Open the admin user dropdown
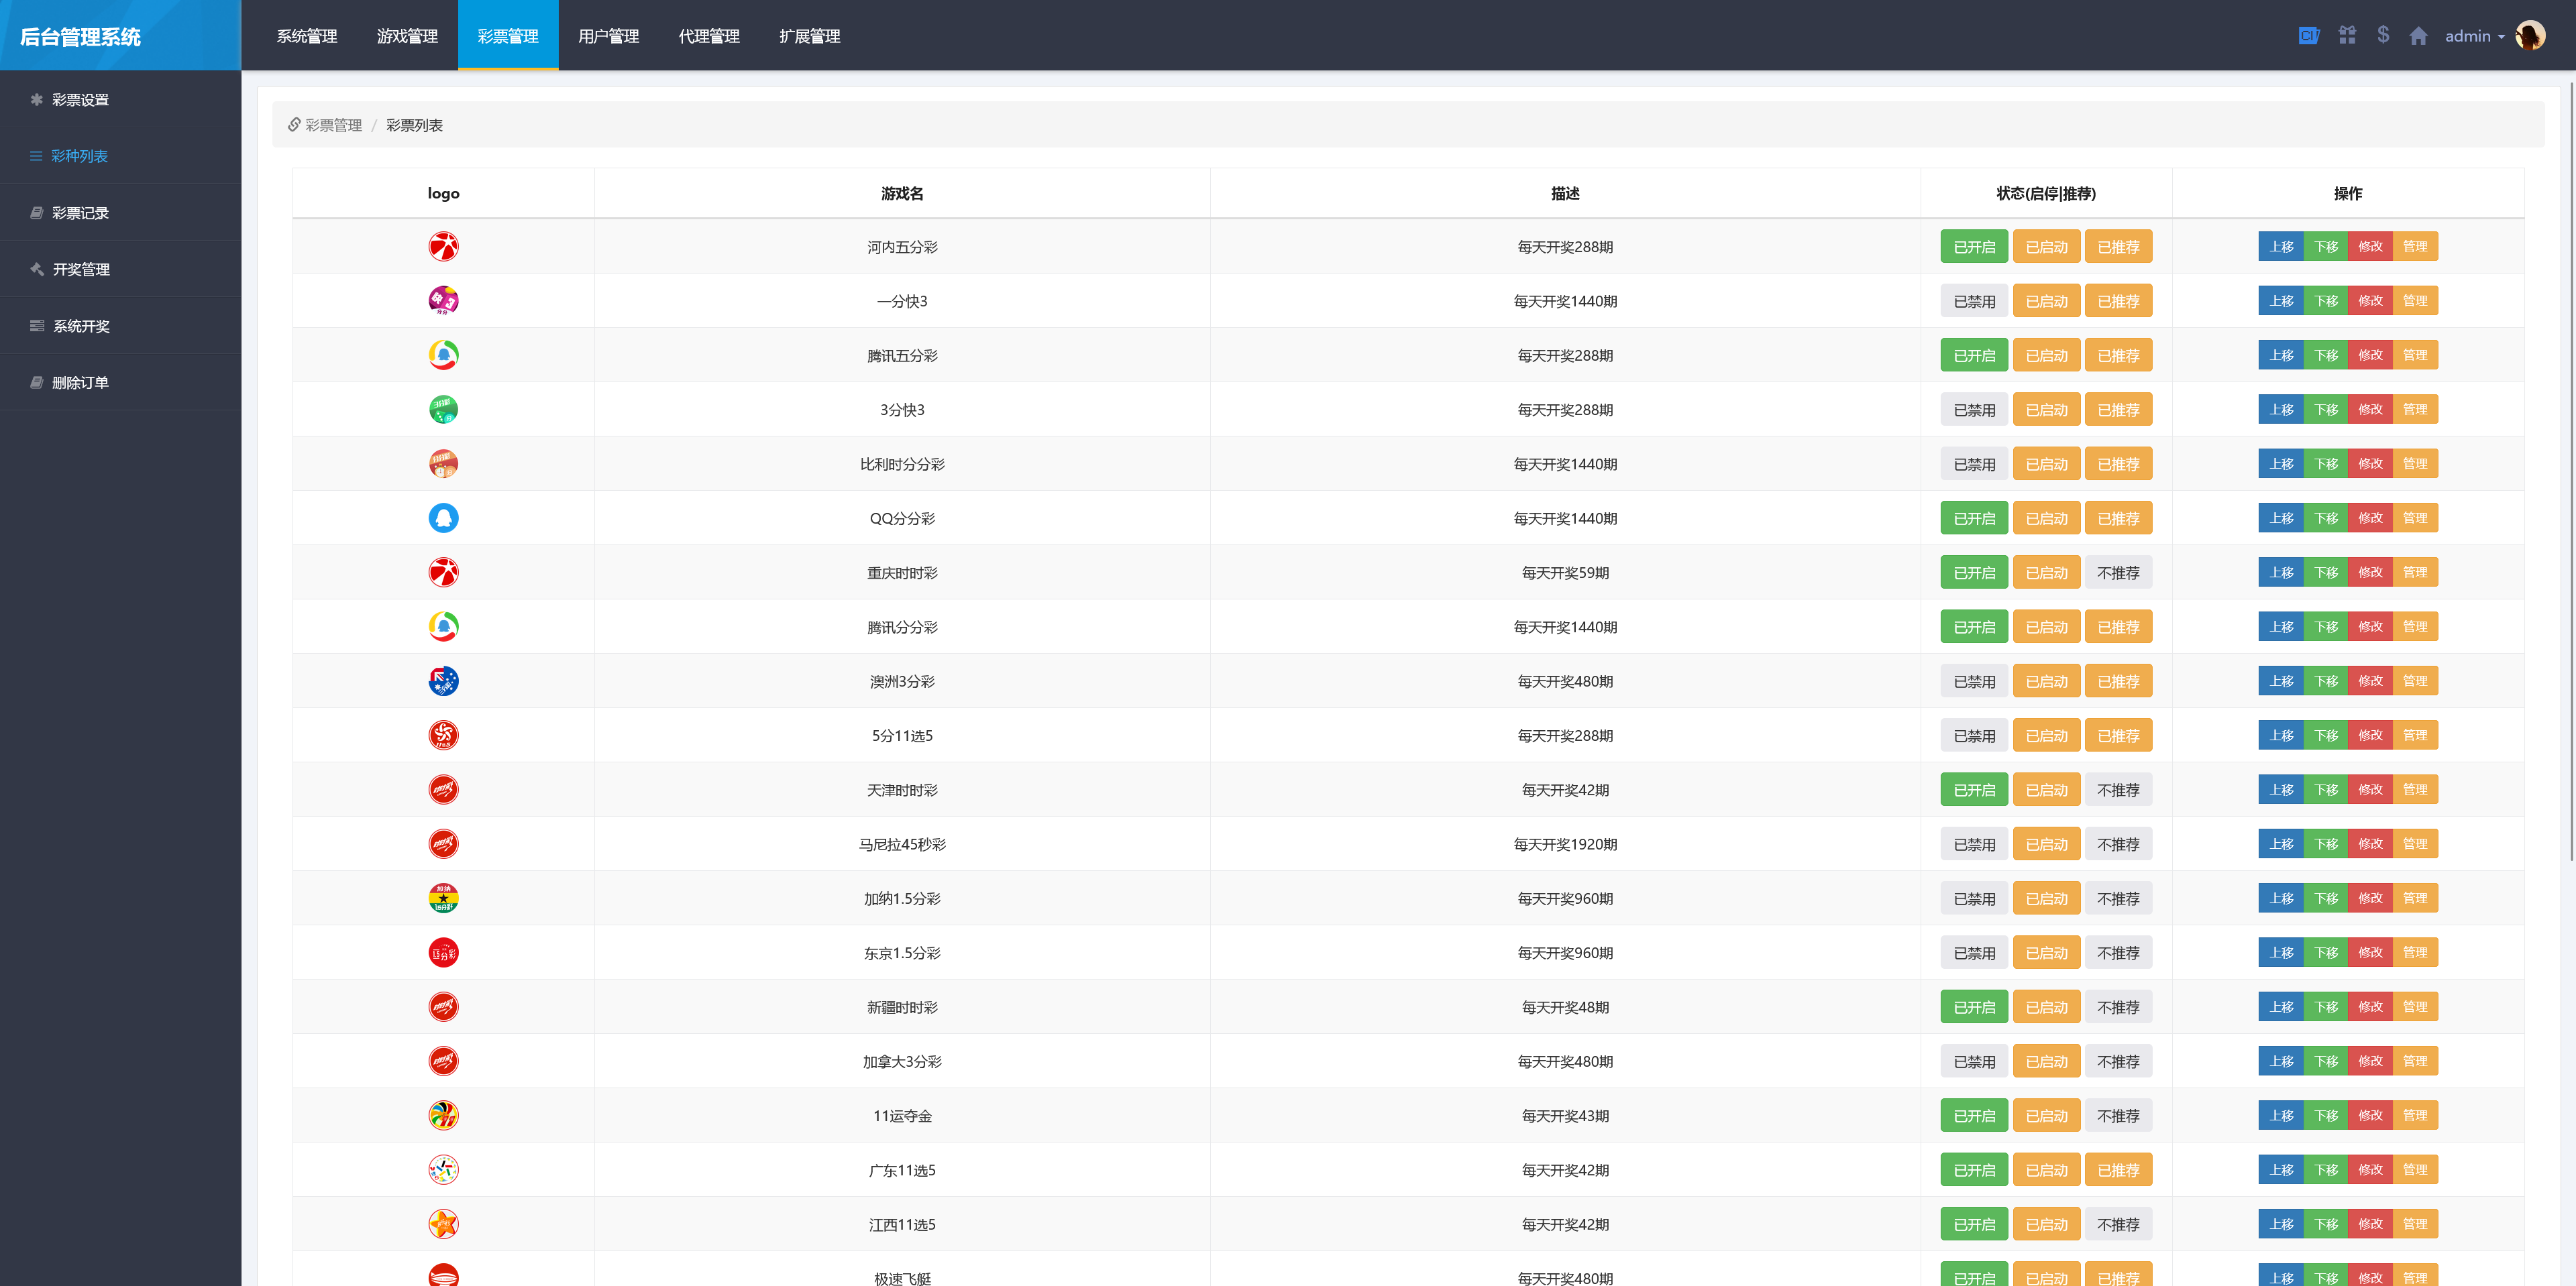Viewport: 2576px width, 1286px height. (x=2474, y=36)
